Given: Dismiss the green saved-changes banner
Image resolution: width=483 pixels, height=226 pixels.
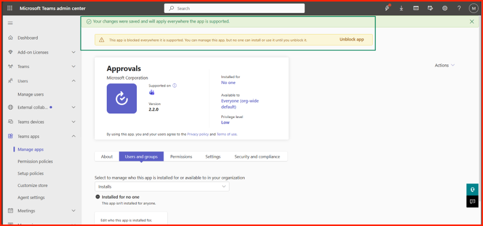Looking at the screenshot, I should click(x=472, y=22).
